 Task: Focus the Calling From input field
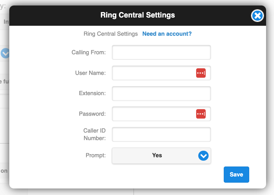pyautogui.click(x=161, y=53)
